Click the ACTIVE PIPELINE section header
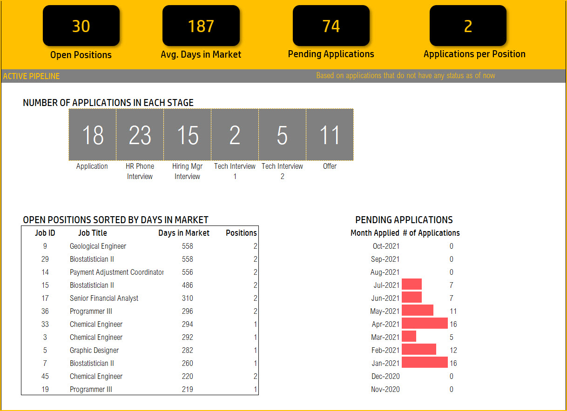 pyautogui.click(x=31, y=76)
